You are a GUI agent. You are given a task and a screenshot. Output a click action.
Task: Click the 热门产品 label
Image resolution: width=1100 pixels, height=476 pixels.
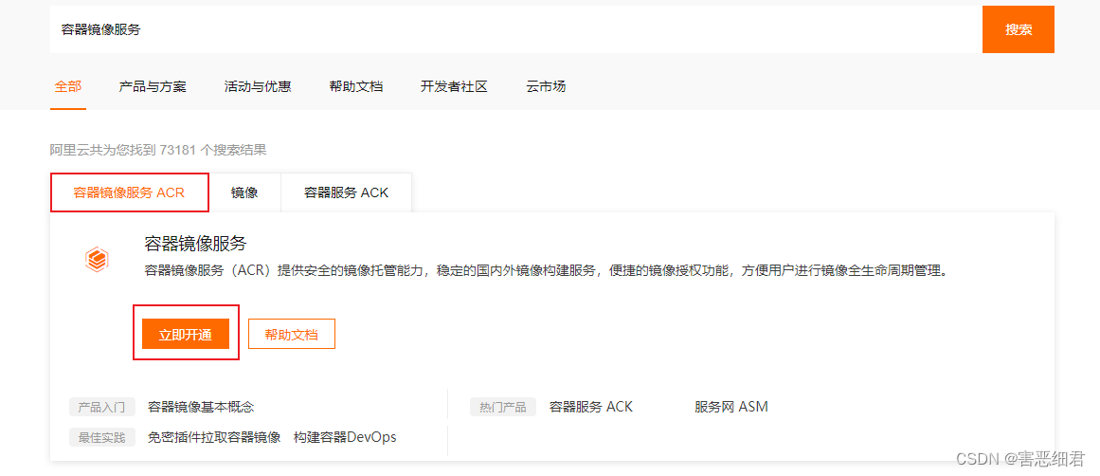pos(503,407)
